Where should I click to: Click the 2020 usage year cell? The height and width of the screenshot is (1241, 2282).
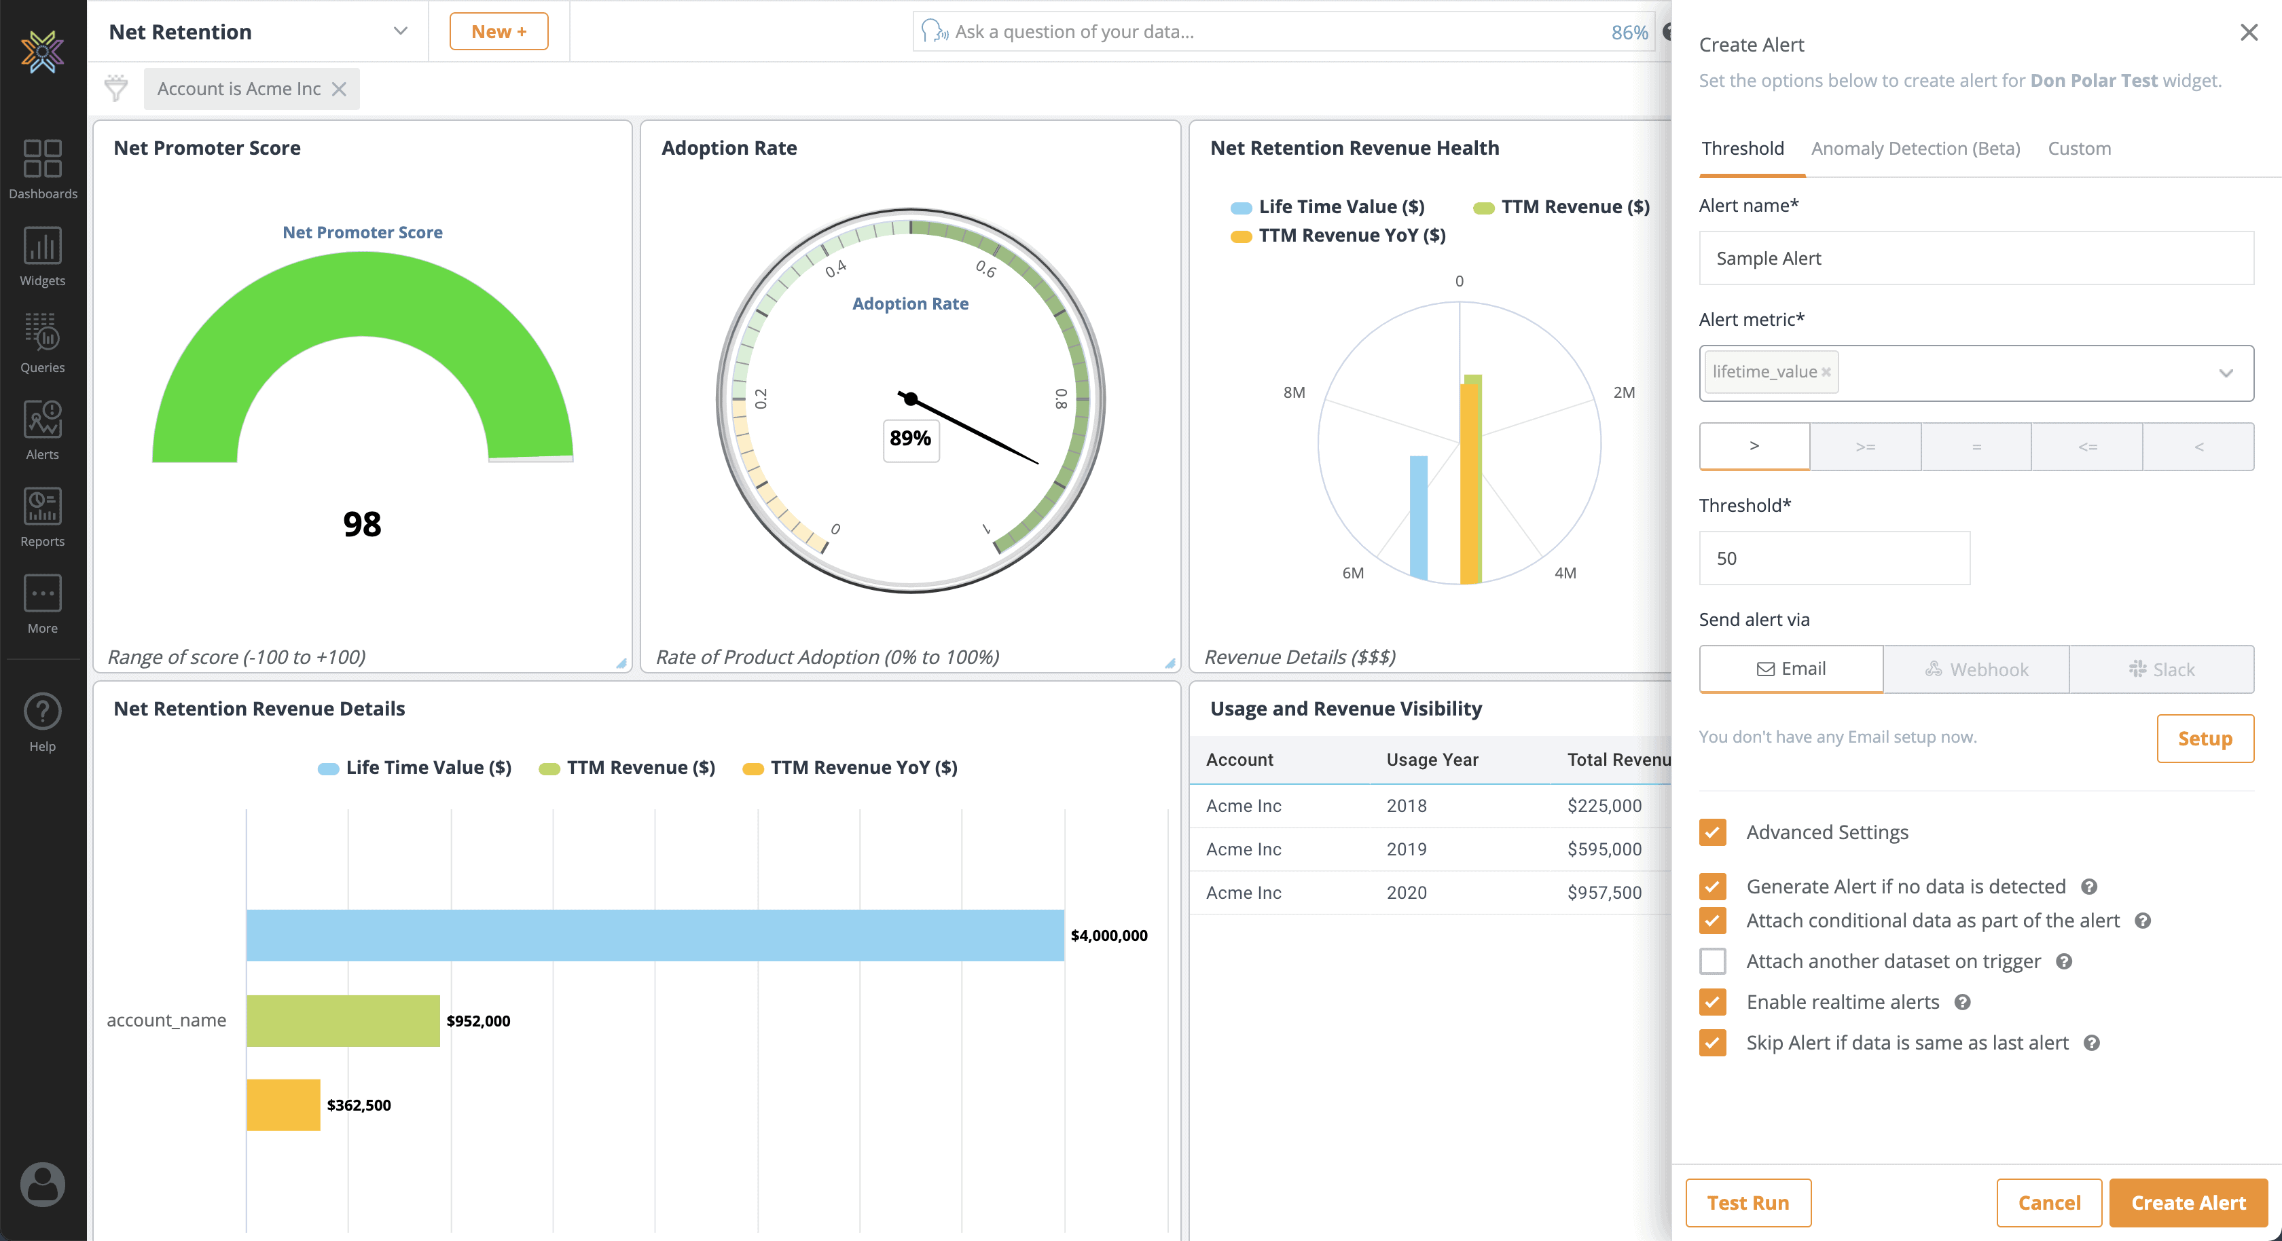[1406, 892]
